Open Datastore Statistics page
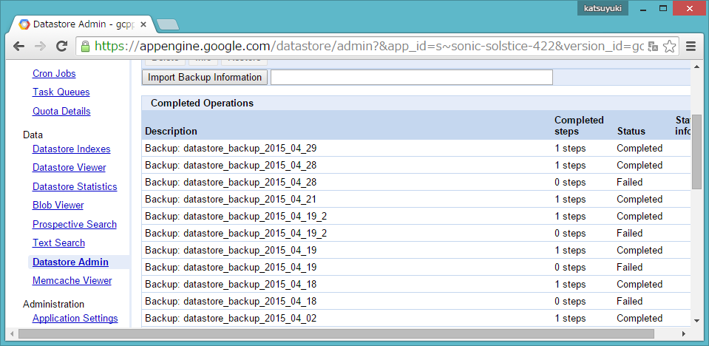 (75, 187)
